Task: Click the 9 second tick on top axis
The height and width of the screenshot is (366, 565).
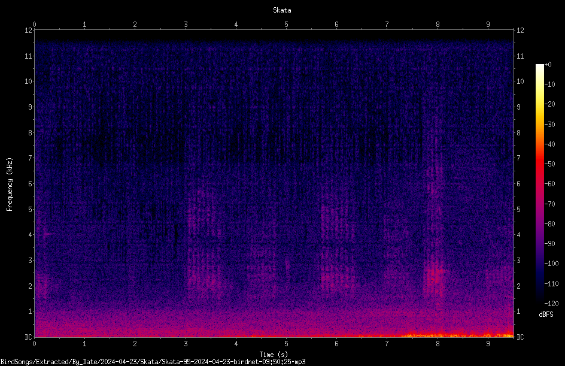Action: 488,25
